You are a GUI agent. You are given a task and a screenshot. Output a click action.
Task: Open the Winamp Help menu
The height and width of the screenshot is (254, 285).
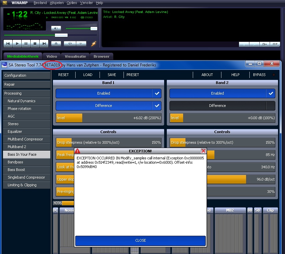tap(100, 3)
